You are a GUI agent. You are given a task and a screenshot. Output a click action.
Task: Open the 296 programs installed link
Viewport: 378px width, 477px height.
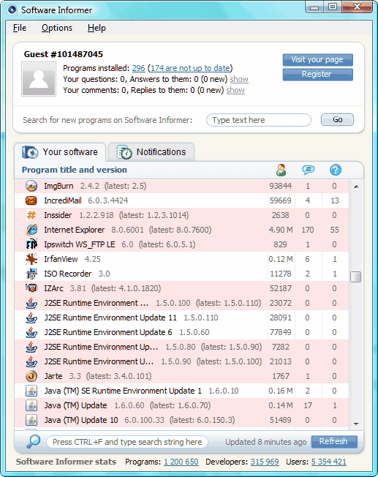point(138,68)
